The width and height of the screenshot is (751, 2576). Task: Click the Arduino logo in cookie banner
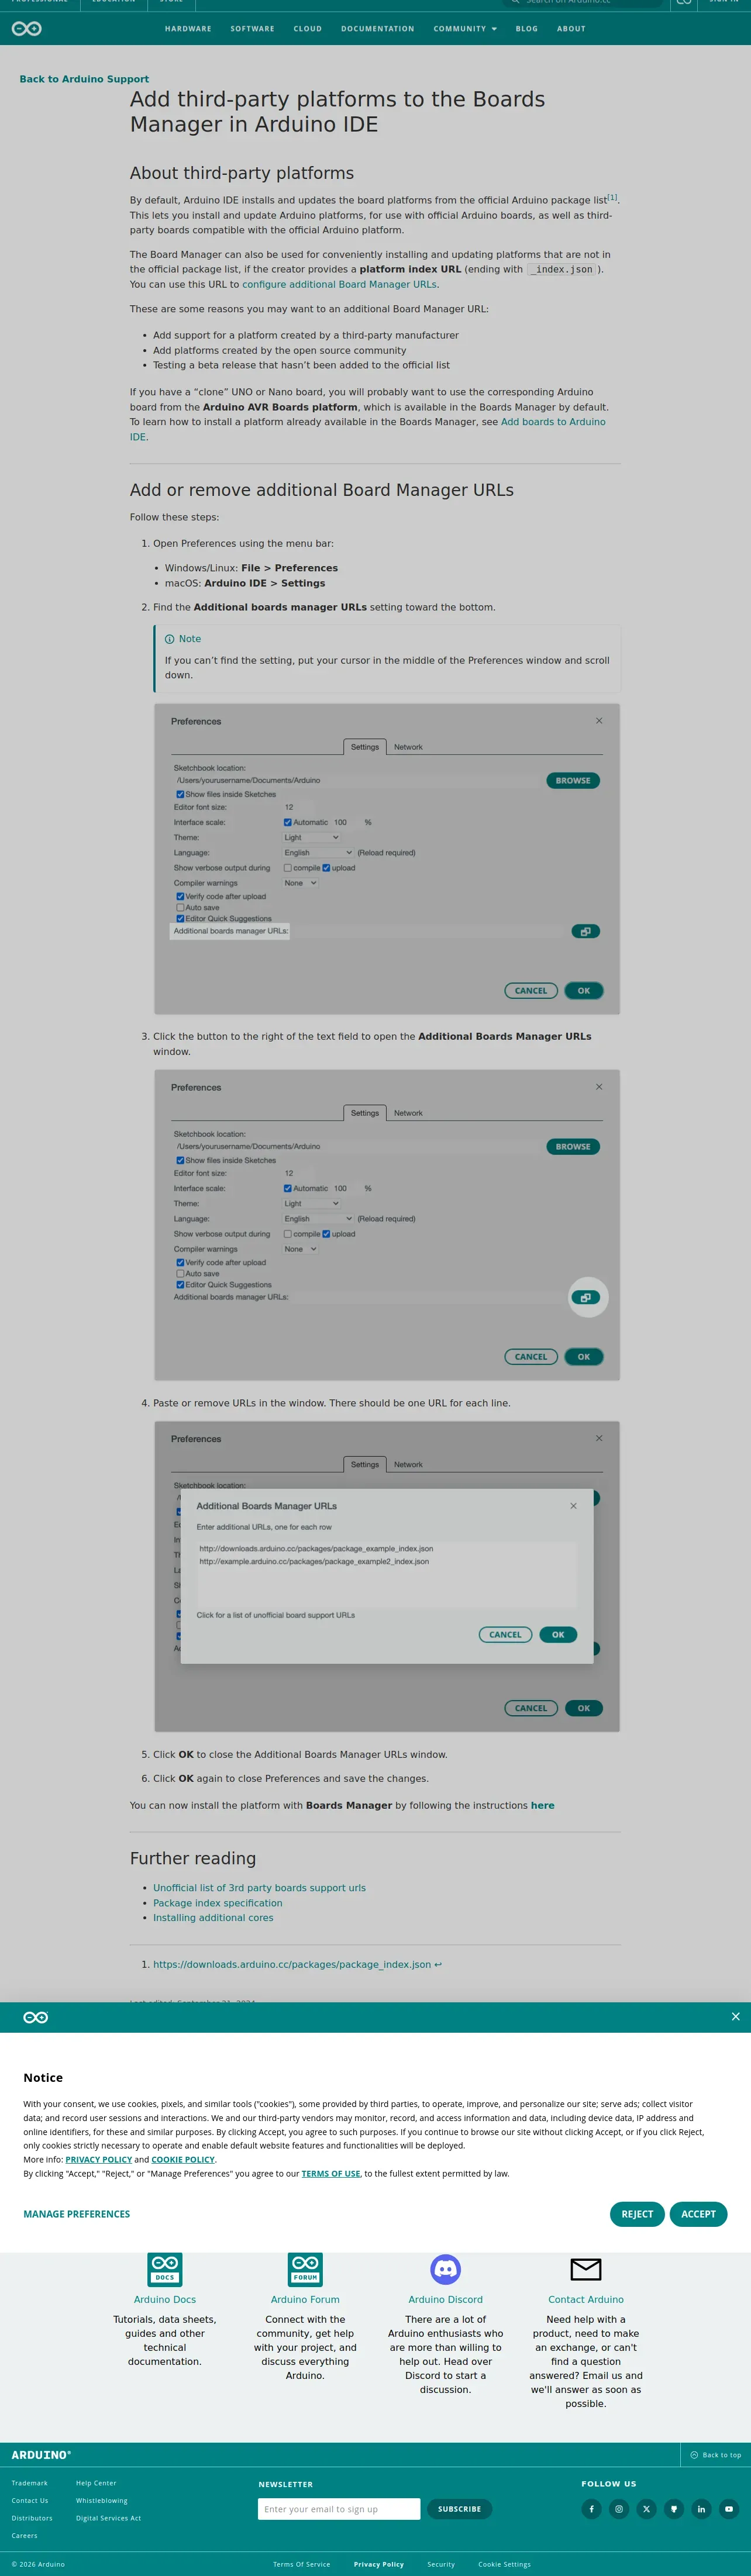36,2017
